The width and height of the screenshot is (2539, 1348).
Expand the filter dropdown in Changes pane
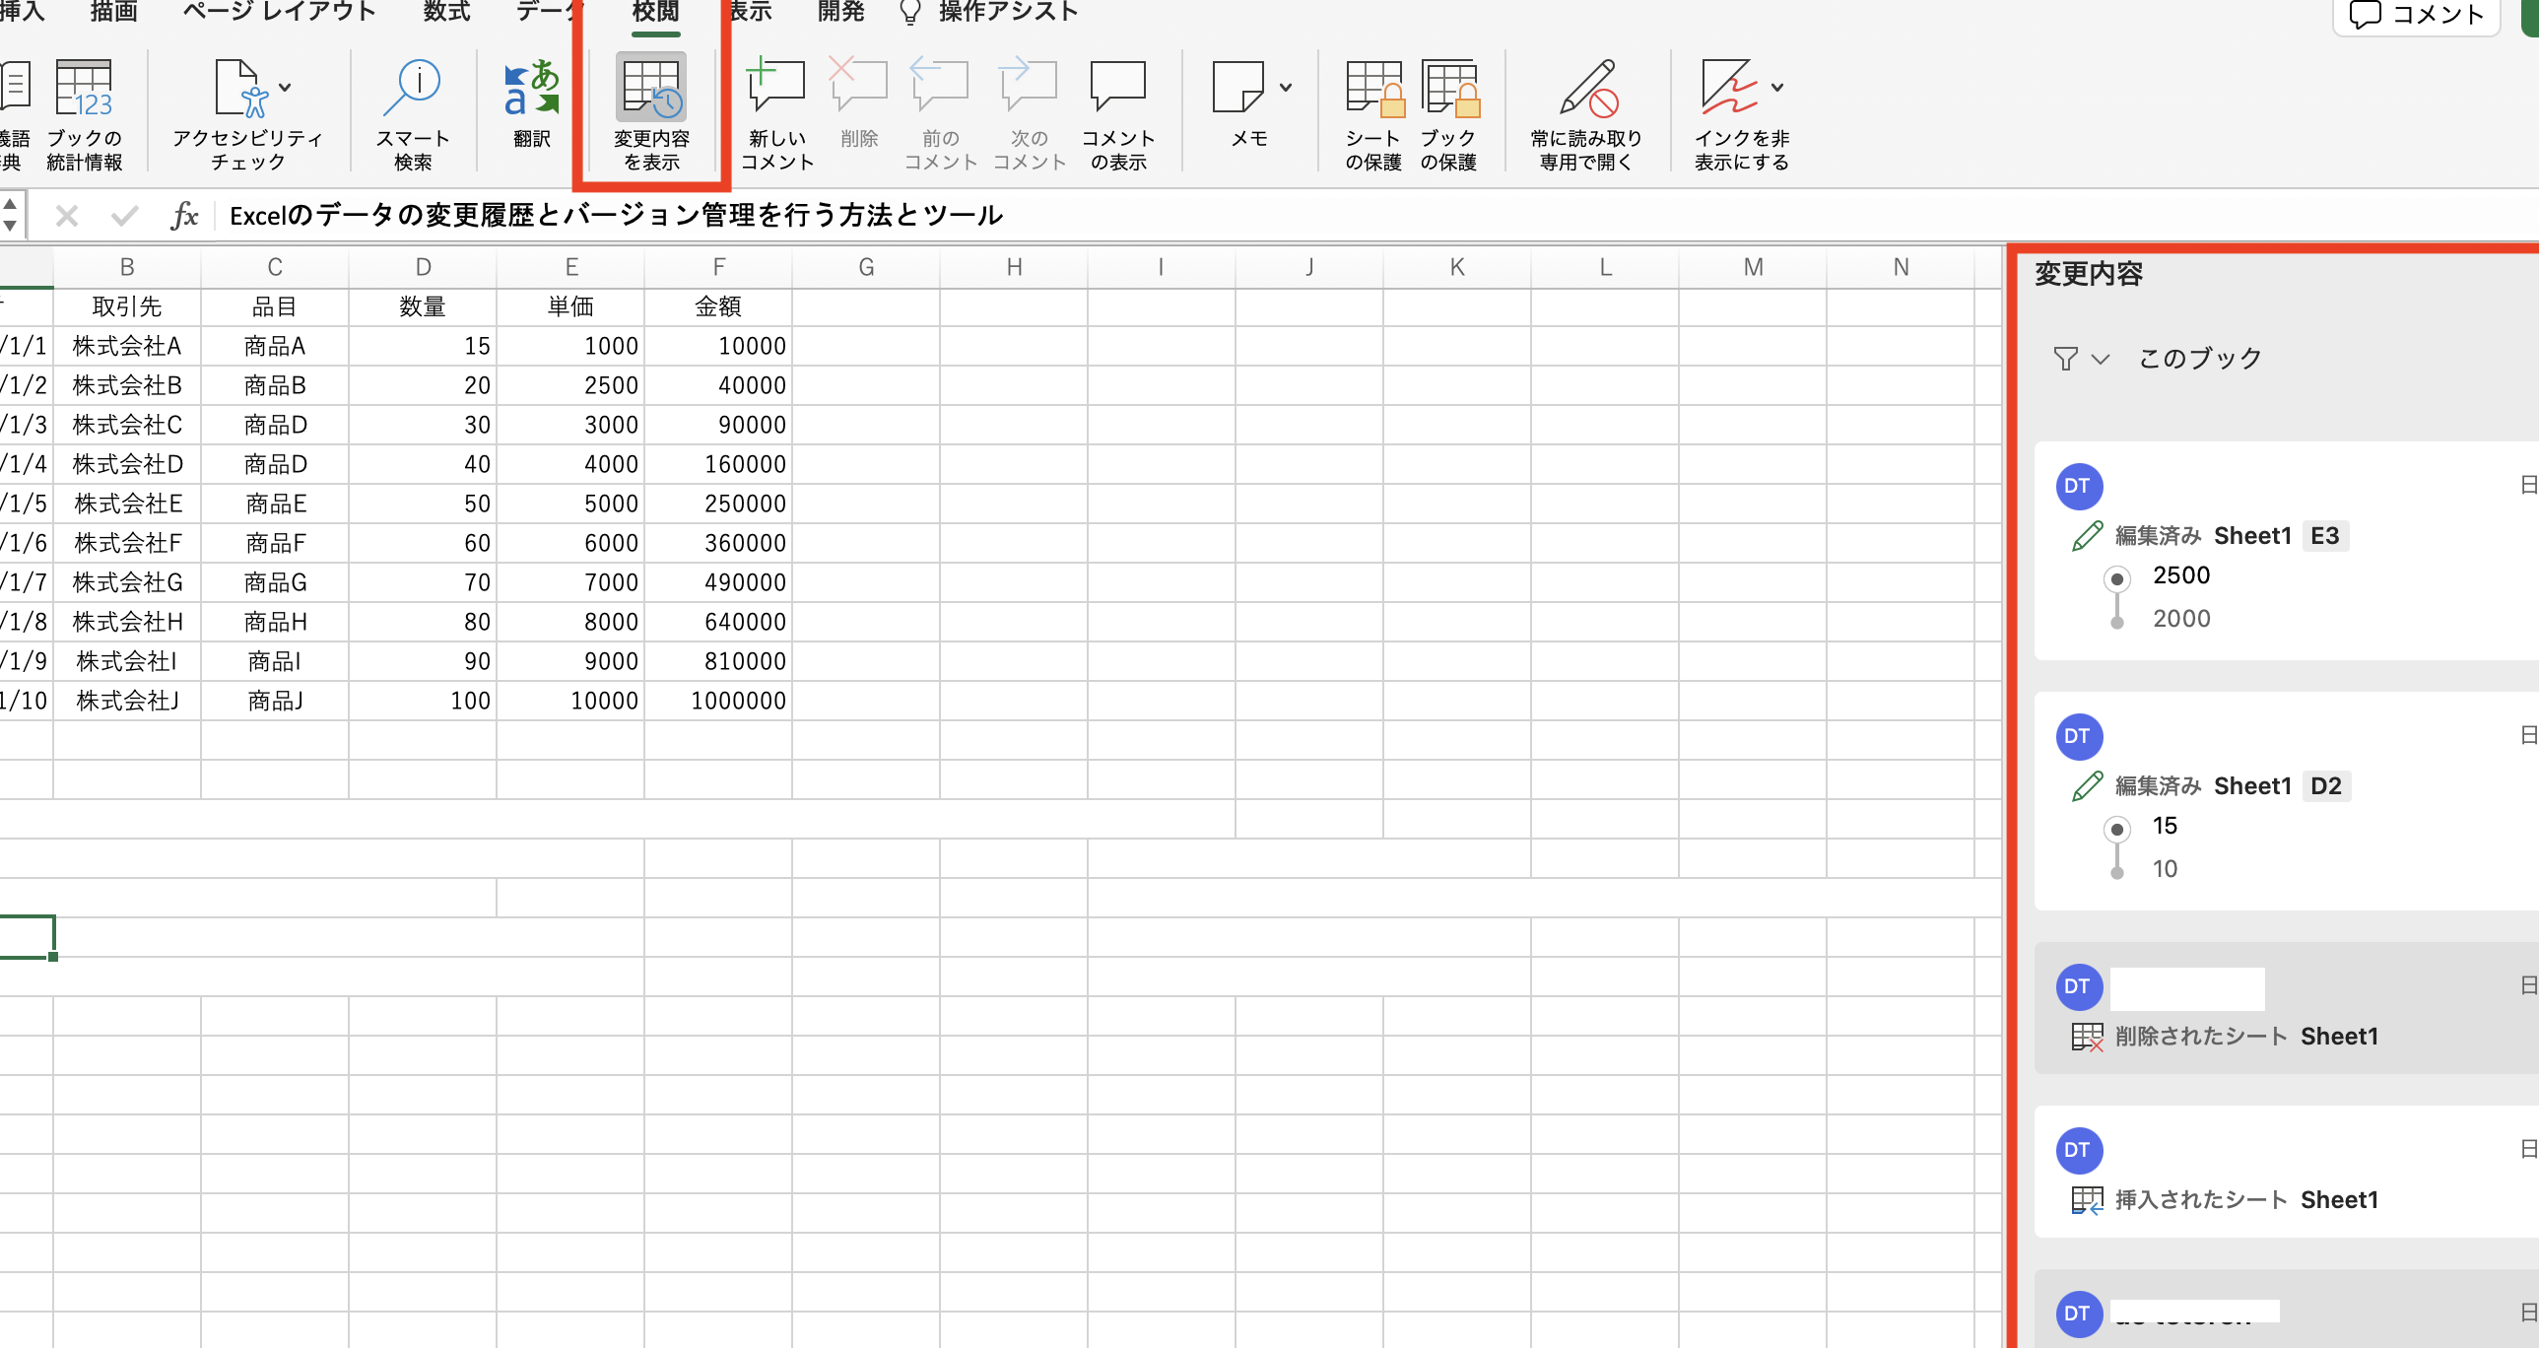point(2100,359)
